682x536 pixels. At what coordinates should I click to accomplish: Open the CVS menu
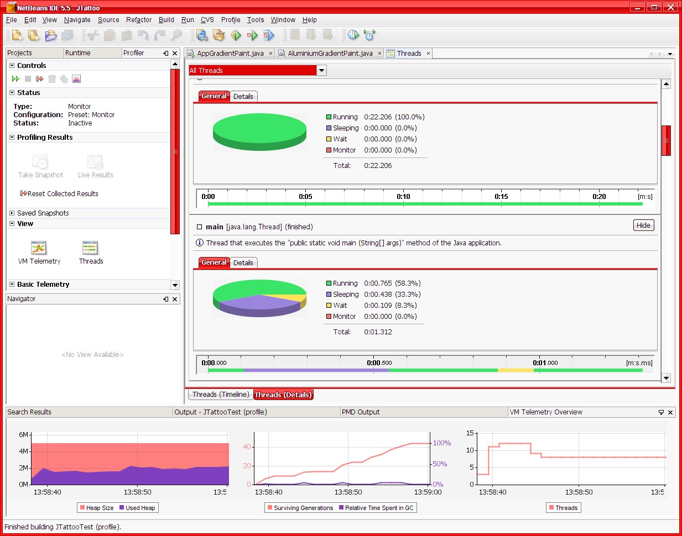coord(207,20)
